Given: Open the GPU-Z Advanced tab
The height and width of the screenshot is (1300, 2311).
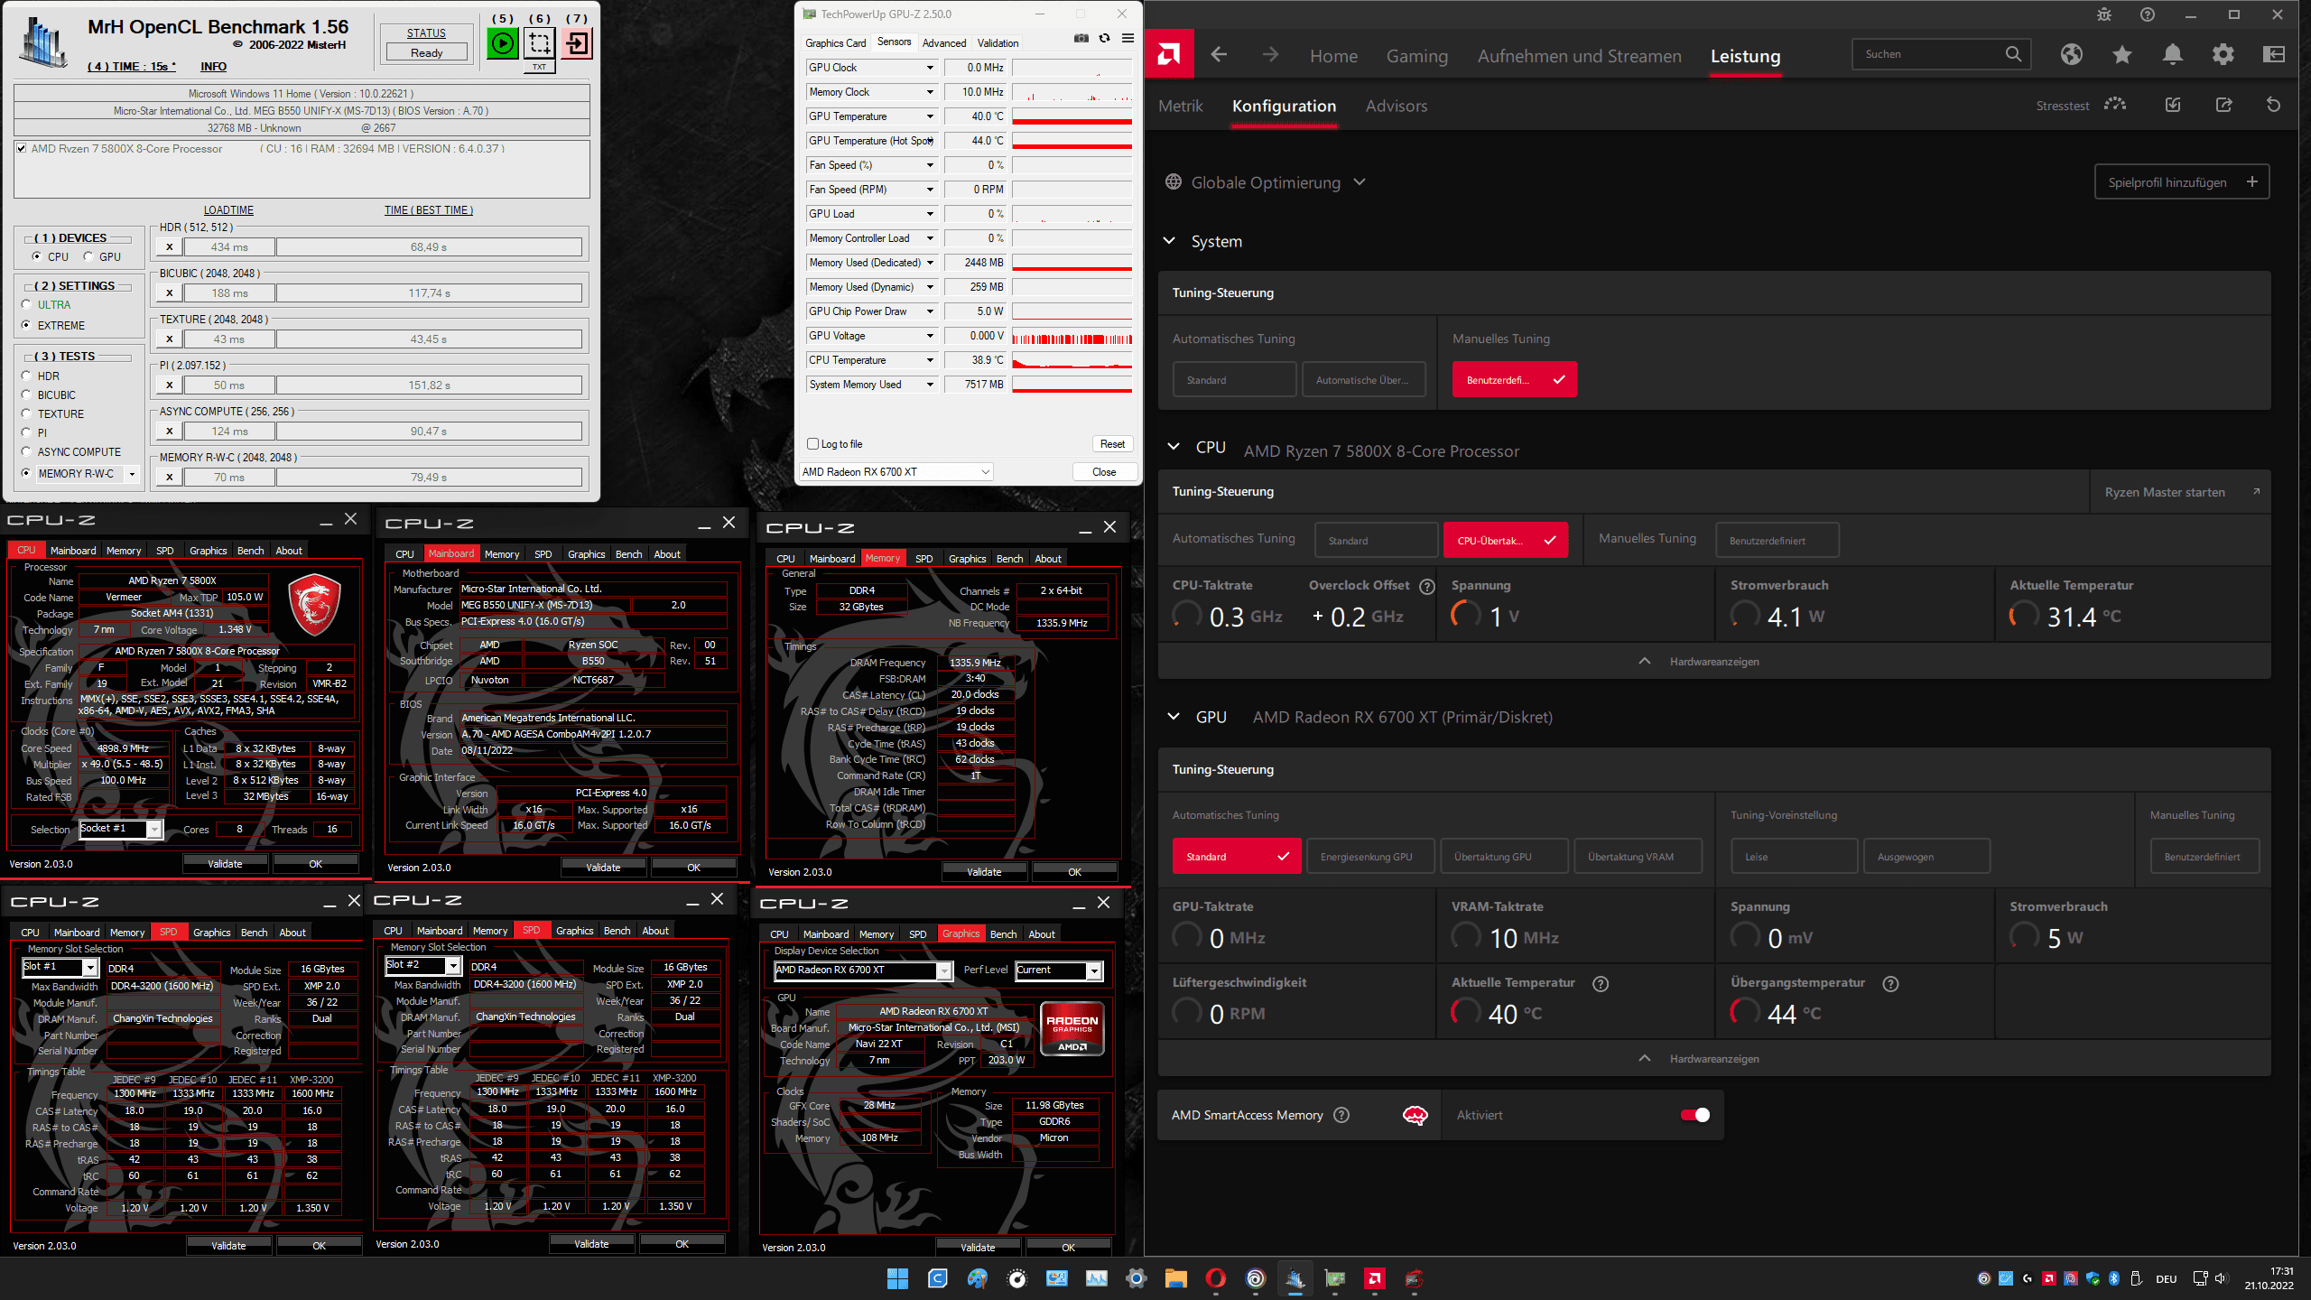Looking at the screenshot, I should coord(943,42).
